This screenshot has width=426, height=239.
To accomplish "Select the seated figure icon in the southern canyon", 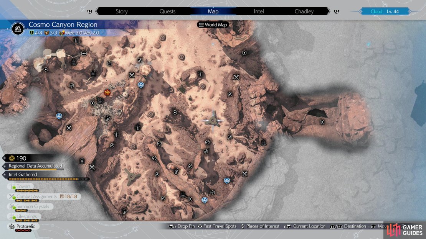I will coord(176,171).
